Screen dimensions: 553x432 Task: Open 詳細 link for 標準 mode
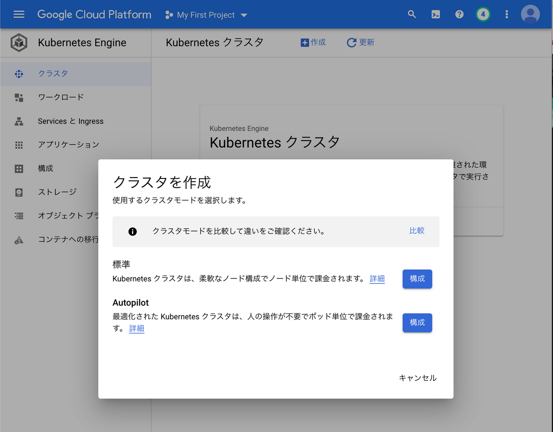[377, 279]
